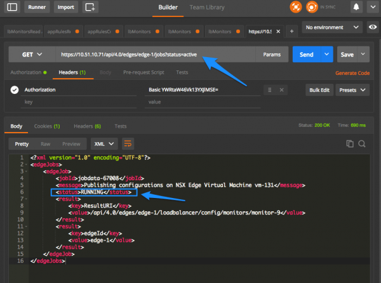Open the Presets dropdown
Screen dimensions: 381x283
pos(352,90)
